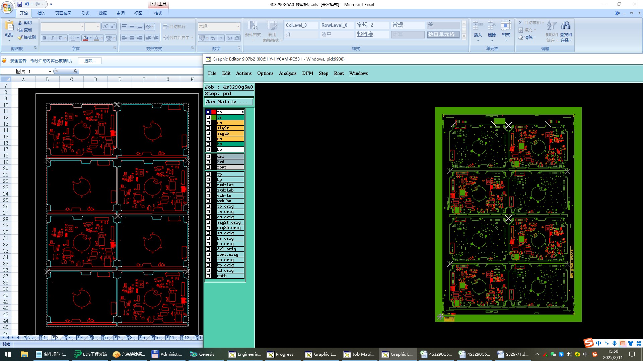Image resolution: width=643 pixels, height=361 pixels.
Task: Switch to the 公式 ribbon tab
Action: (x=85, y=13)
